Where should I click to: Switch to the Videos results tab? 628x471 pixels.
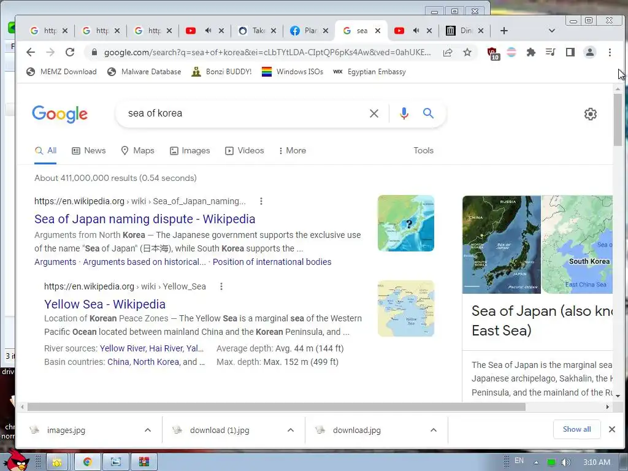245,151
